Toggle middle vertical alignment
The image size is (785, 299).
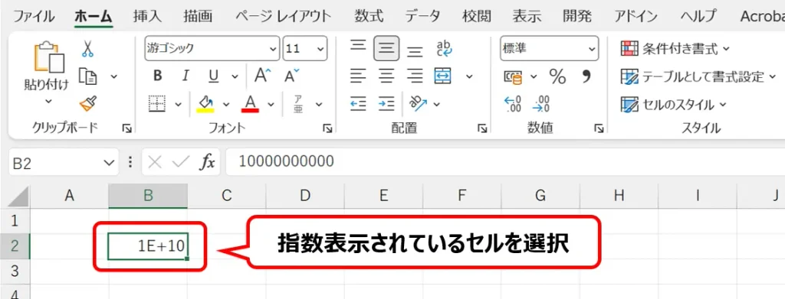coord(386,48)
